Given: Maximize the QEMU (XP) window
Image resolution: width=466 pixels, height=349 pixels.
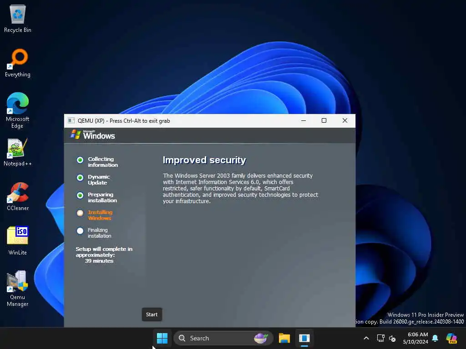Looking at the screenshot, I should 324,120.
